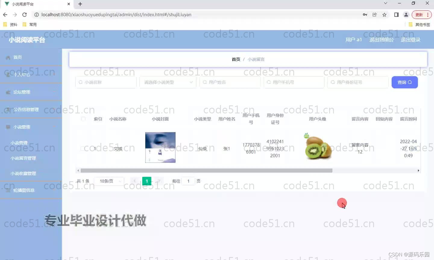This screenshot has height=260, width=434.
Task: Check the row checkbox for 文城
Action: (x=83, y=148)
